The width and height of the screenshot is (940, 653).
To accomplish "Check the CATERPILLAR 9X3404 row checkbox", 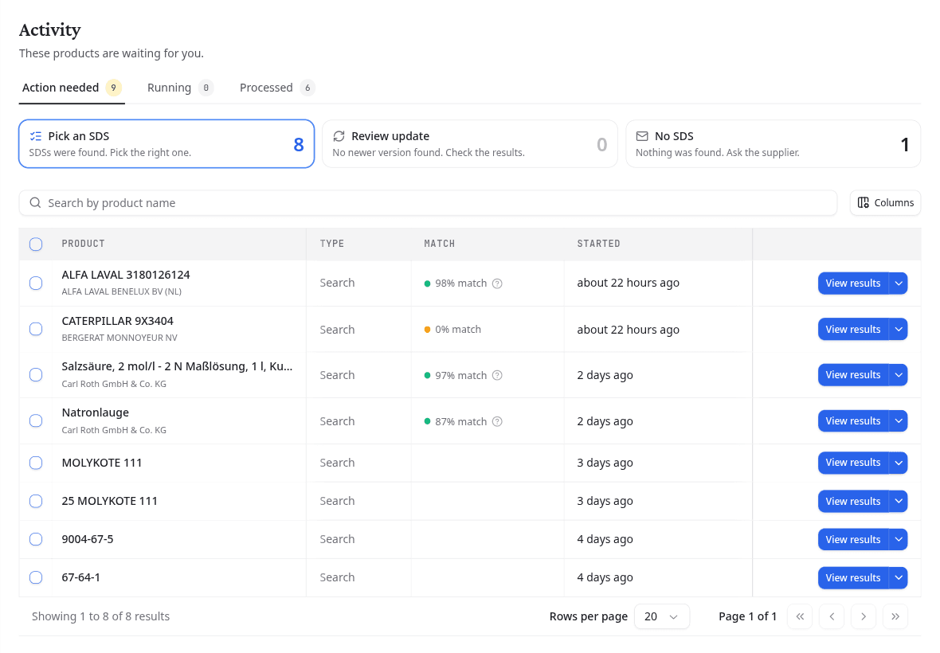I will pyautogui.click(x=36, y=330).
